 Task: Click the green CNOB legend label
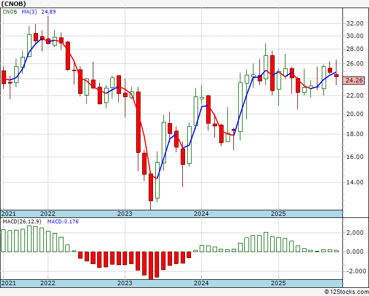(10, 12)
